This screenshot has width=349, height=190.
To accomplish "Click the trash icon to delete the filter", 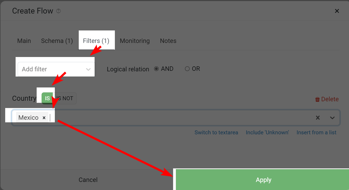I will point(317,99).
